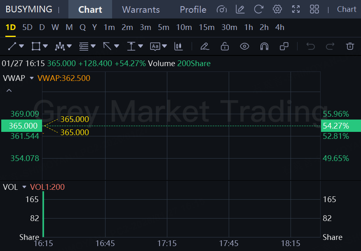Select the drawing pencil tool
This screenshot has height=251, width=361.
pyautogui.click(x=205, y=46)
